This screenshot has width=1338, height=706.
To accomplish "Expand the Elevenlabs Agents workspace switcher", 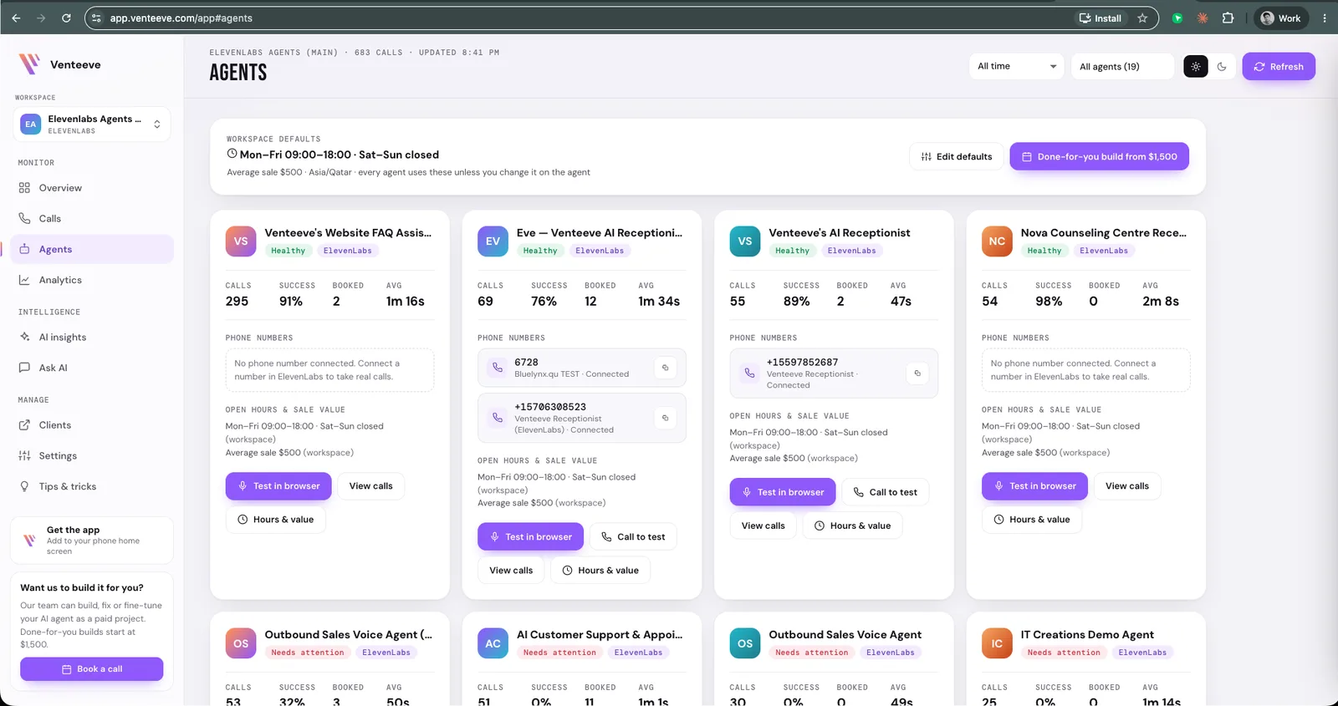I will tap(92, 124).
